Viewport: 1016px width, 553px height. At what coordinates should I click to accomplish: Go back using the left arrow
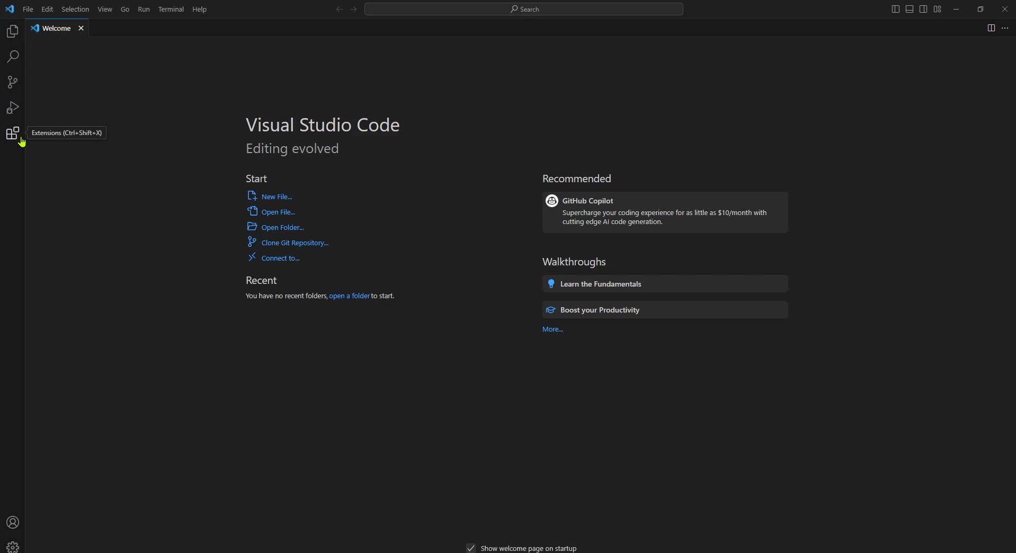coord(340,10)
